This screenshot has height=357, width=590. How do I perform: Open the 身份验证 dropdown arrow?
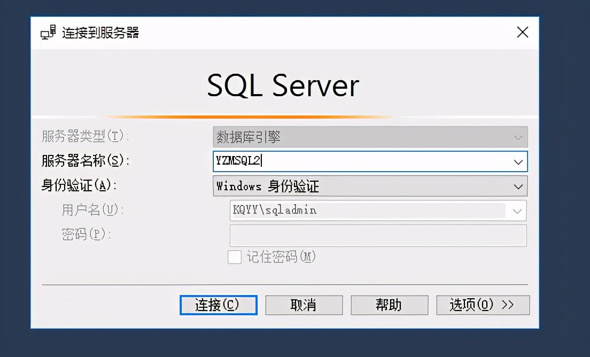(x=517, y=187)
